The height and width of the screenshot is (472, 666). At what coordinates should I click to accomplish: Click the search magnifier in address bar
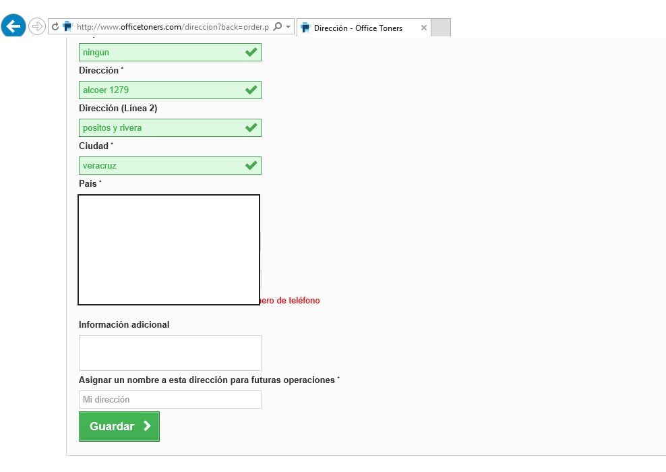point(278,27)
